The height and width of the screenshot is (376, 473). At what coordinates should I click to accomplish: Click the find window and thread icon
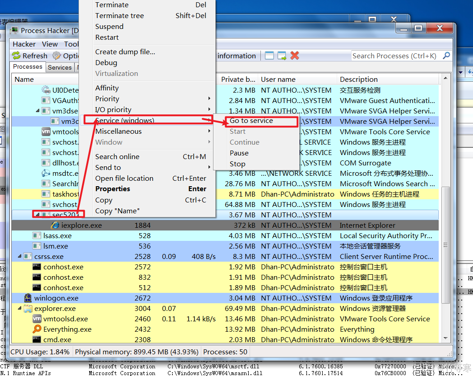tap(282, 56)
